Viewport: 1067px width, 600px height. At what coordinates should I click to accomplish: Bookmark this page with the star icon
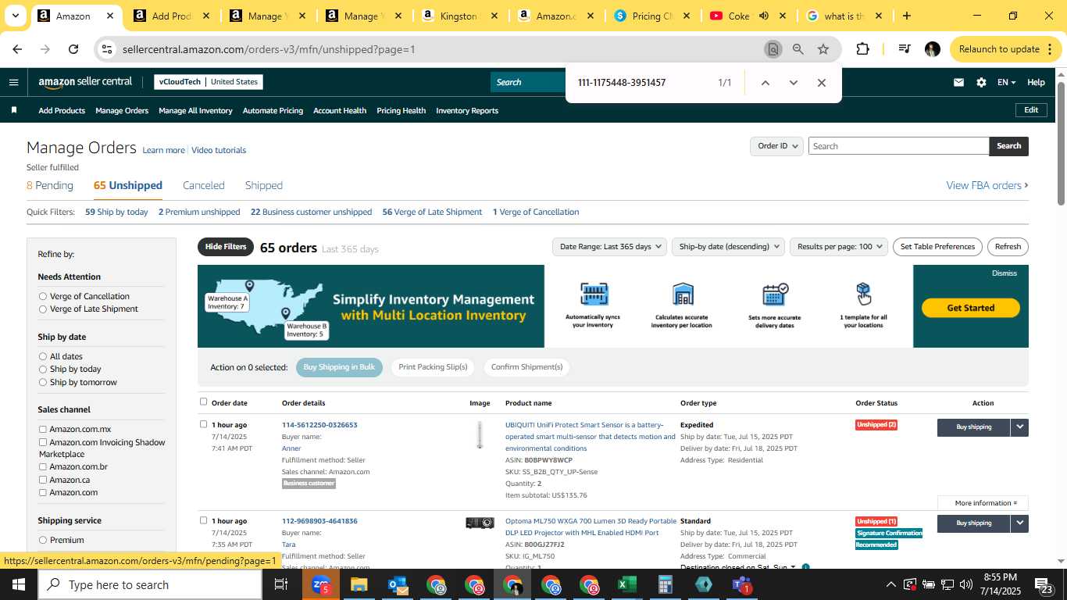823,49
